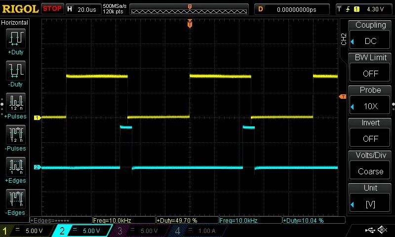395x237 pixels.
Task: Click the cyan Freq=10.0kHz measurement
Action: click(x=251, y=220)
